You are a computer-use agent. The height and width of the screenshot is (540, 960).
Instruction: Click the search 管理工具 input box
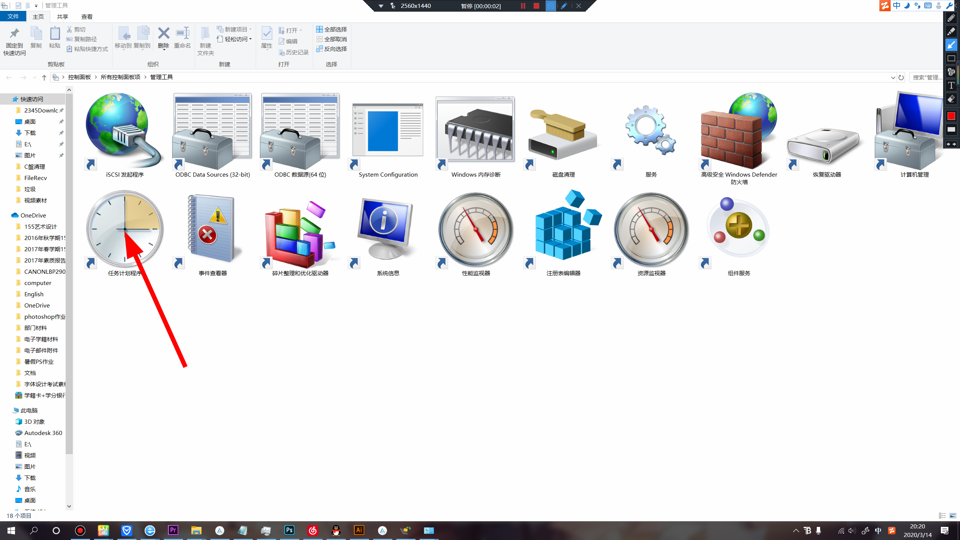926,77
